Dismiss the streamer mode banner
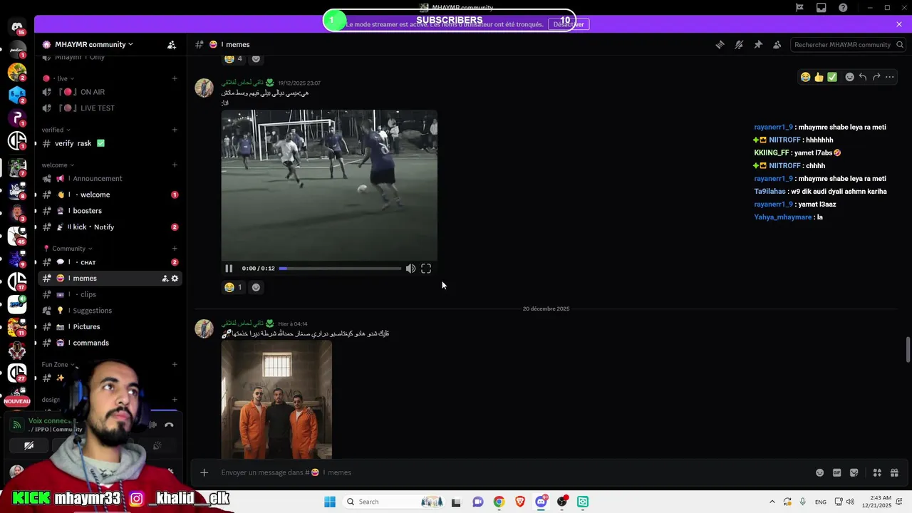Image resolution: width=912 pixels, height=513 pixels. [x=899, y=24]
